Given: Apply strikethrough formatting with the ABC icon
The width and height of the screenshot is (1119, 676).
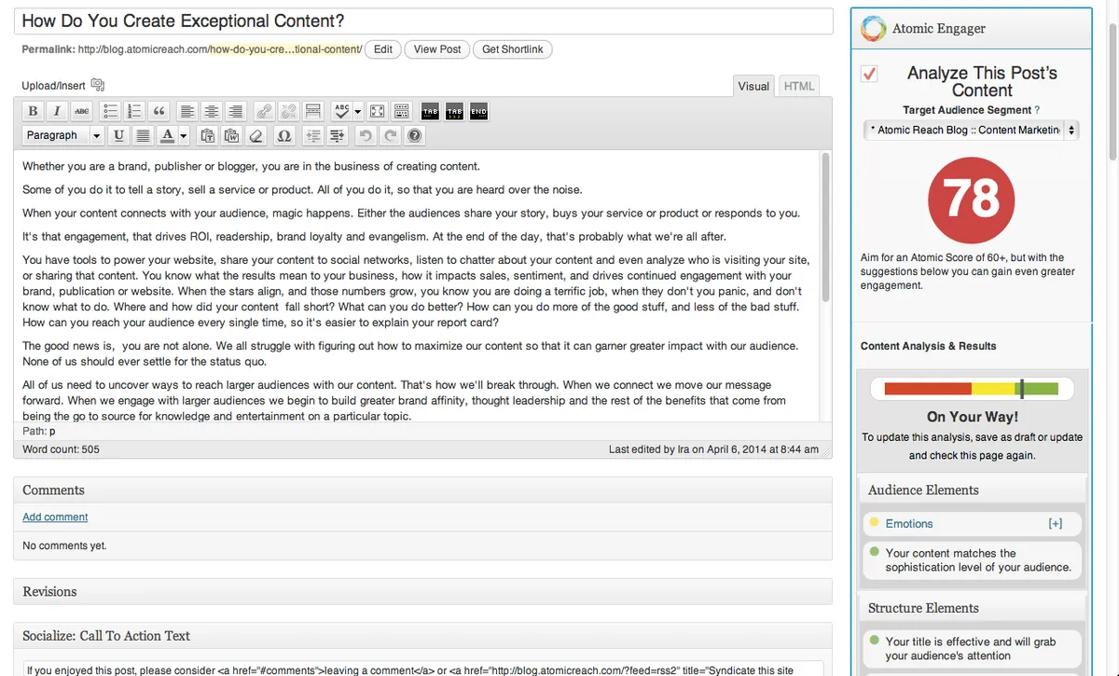Looking at the screenshot, I should click(81, 111).
